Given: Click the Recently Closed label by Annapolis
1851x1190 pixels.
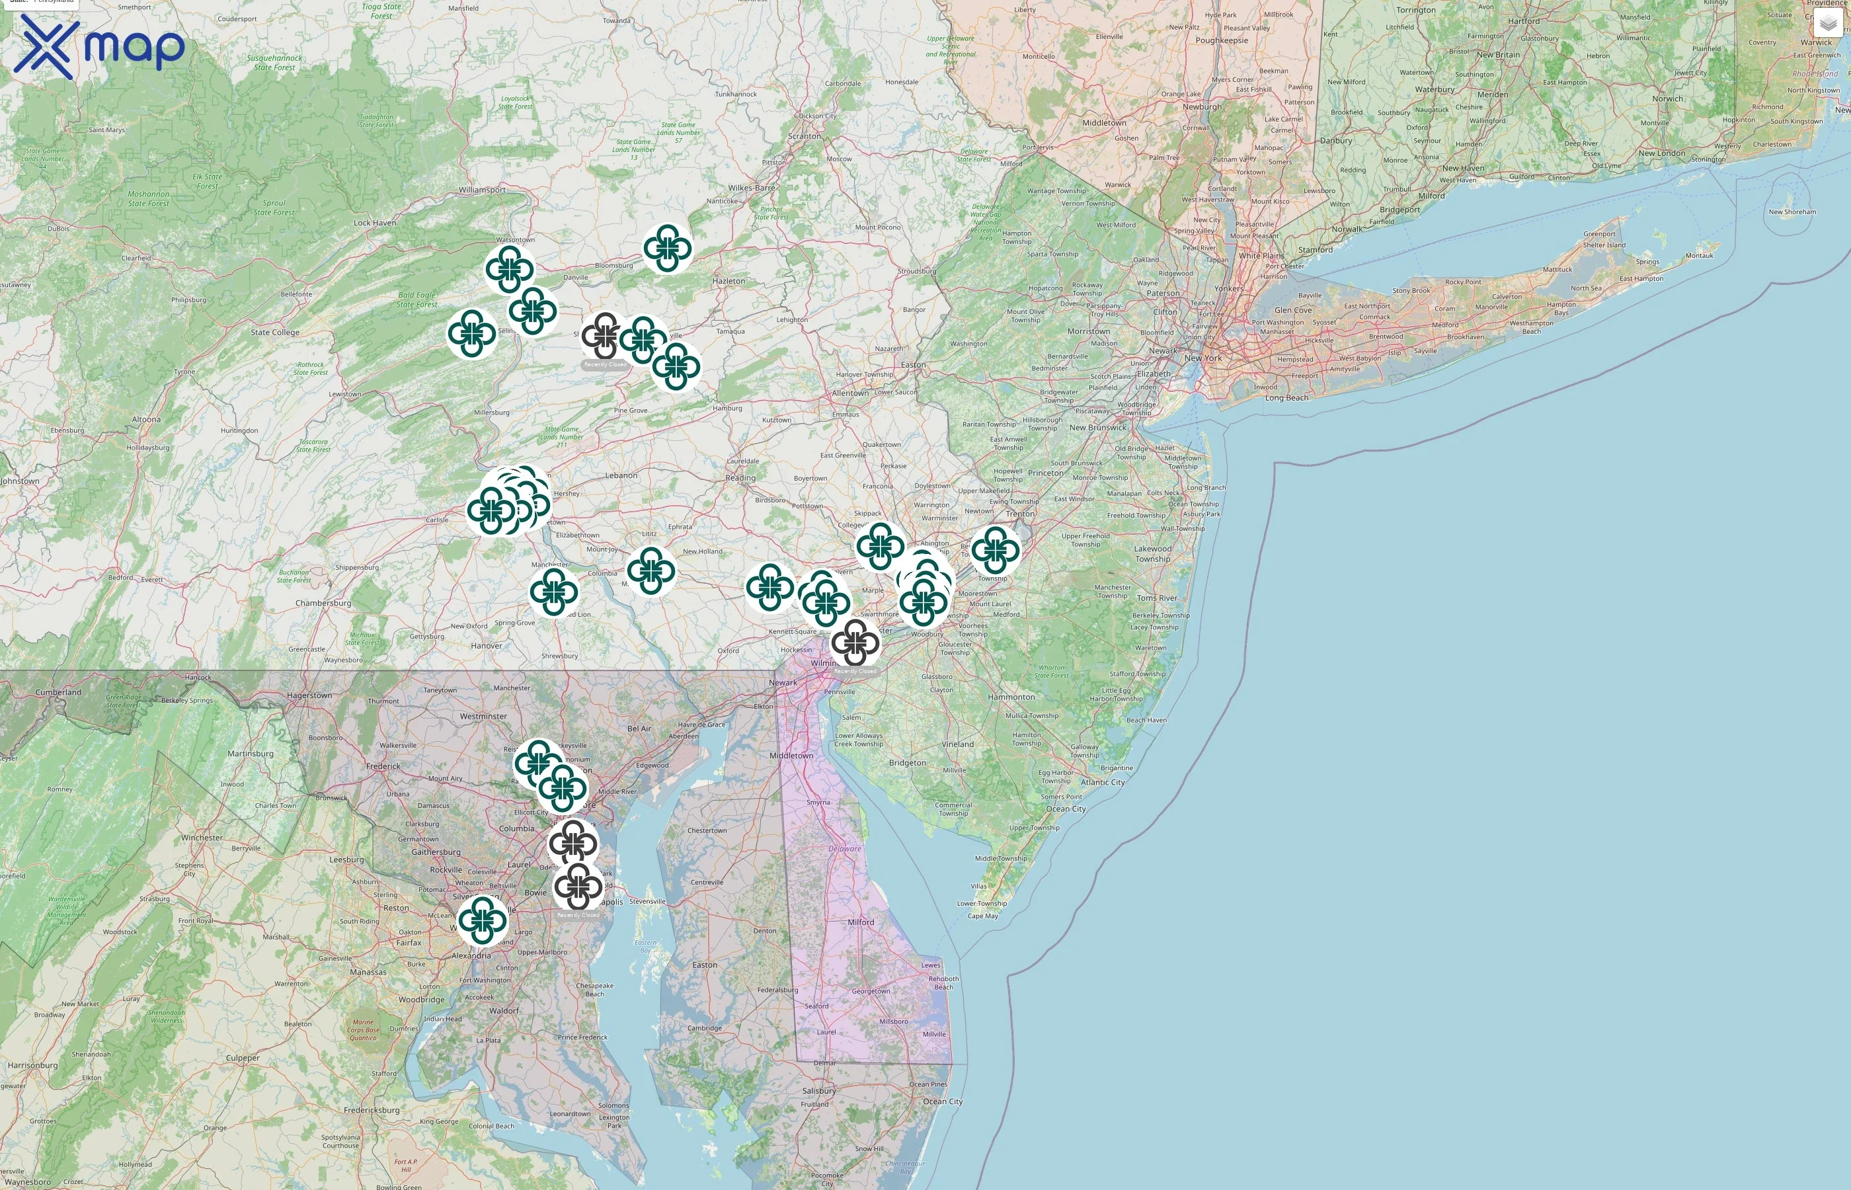Looking at the screenshot, I should [578, 915].
